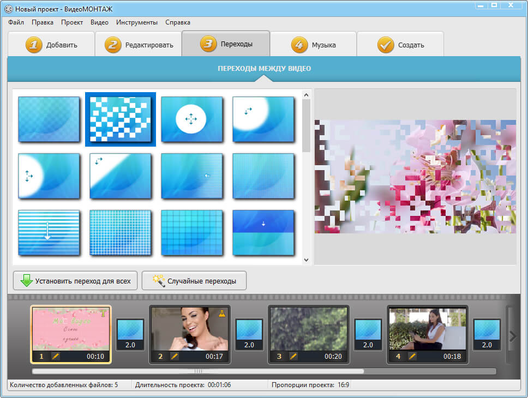The height and width of the screenshot is (398, 528).
Task: Open the Инструменты menu
Action: tap(137, 22)
